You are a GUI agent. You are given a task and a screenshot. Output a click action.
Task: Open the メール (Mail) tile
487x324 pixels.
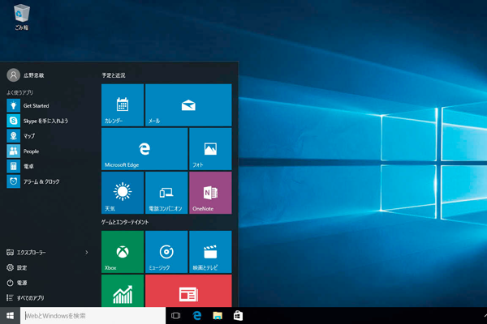tap(188, 105)
